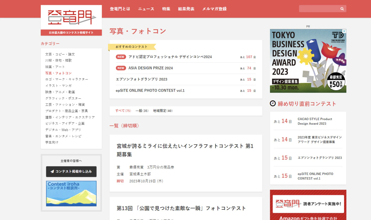Open アドビ認定プロフェッショナル デザインコンペ2024
The height and width of the screenshot is (220, 371).
(x=170, y=57)
